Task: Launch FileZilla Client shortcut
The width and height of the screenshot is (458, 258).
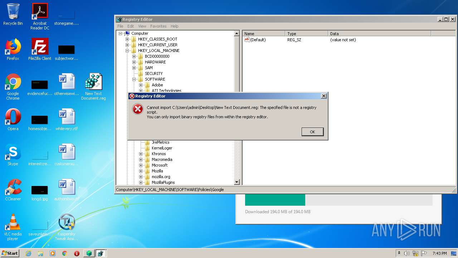Action: click(x=40, y=49)
